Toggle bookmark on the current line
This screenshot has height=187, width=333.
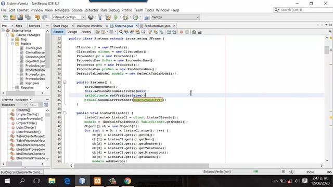coord(161,32)
